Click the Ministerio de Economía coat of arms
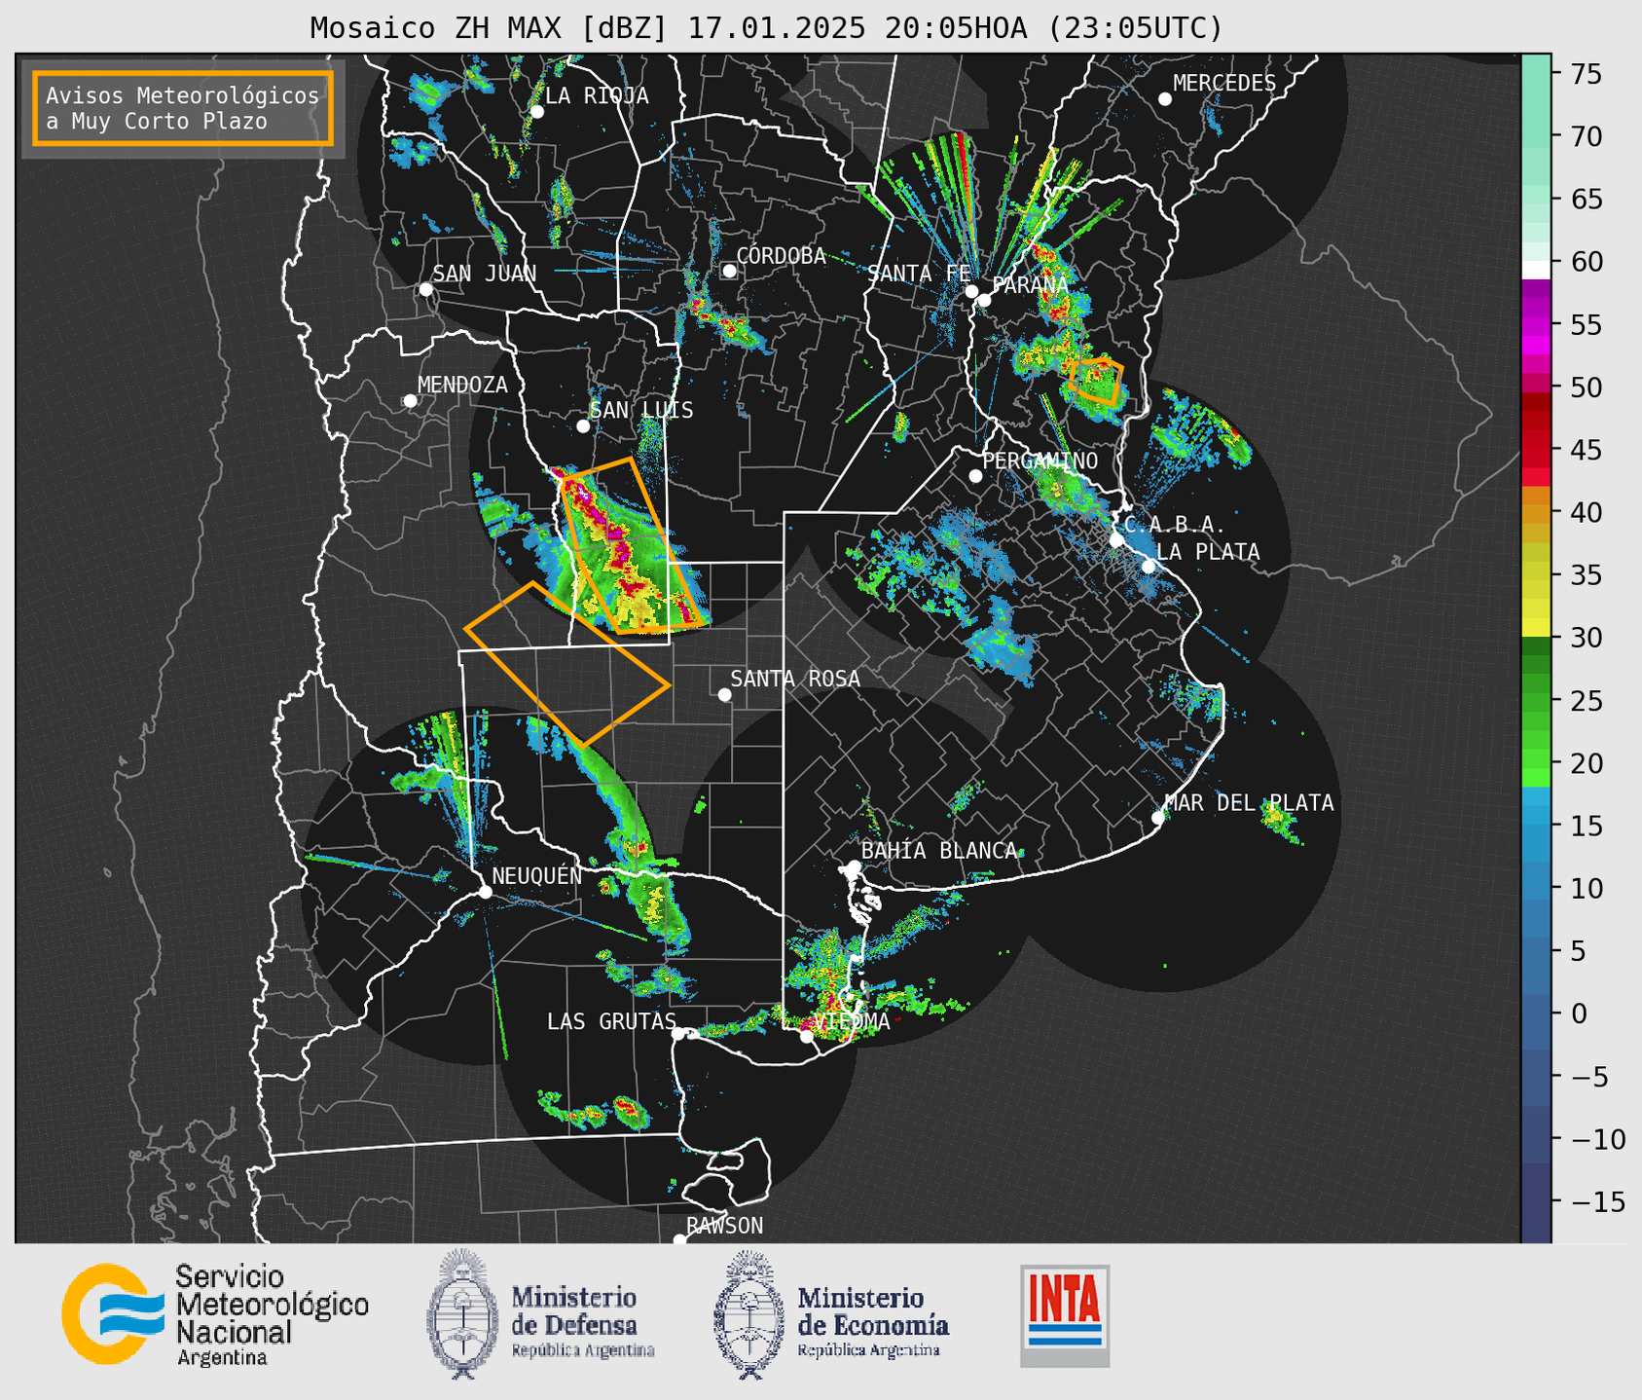Screen dimensions: 1642x1400 [x=749, y=1314]
